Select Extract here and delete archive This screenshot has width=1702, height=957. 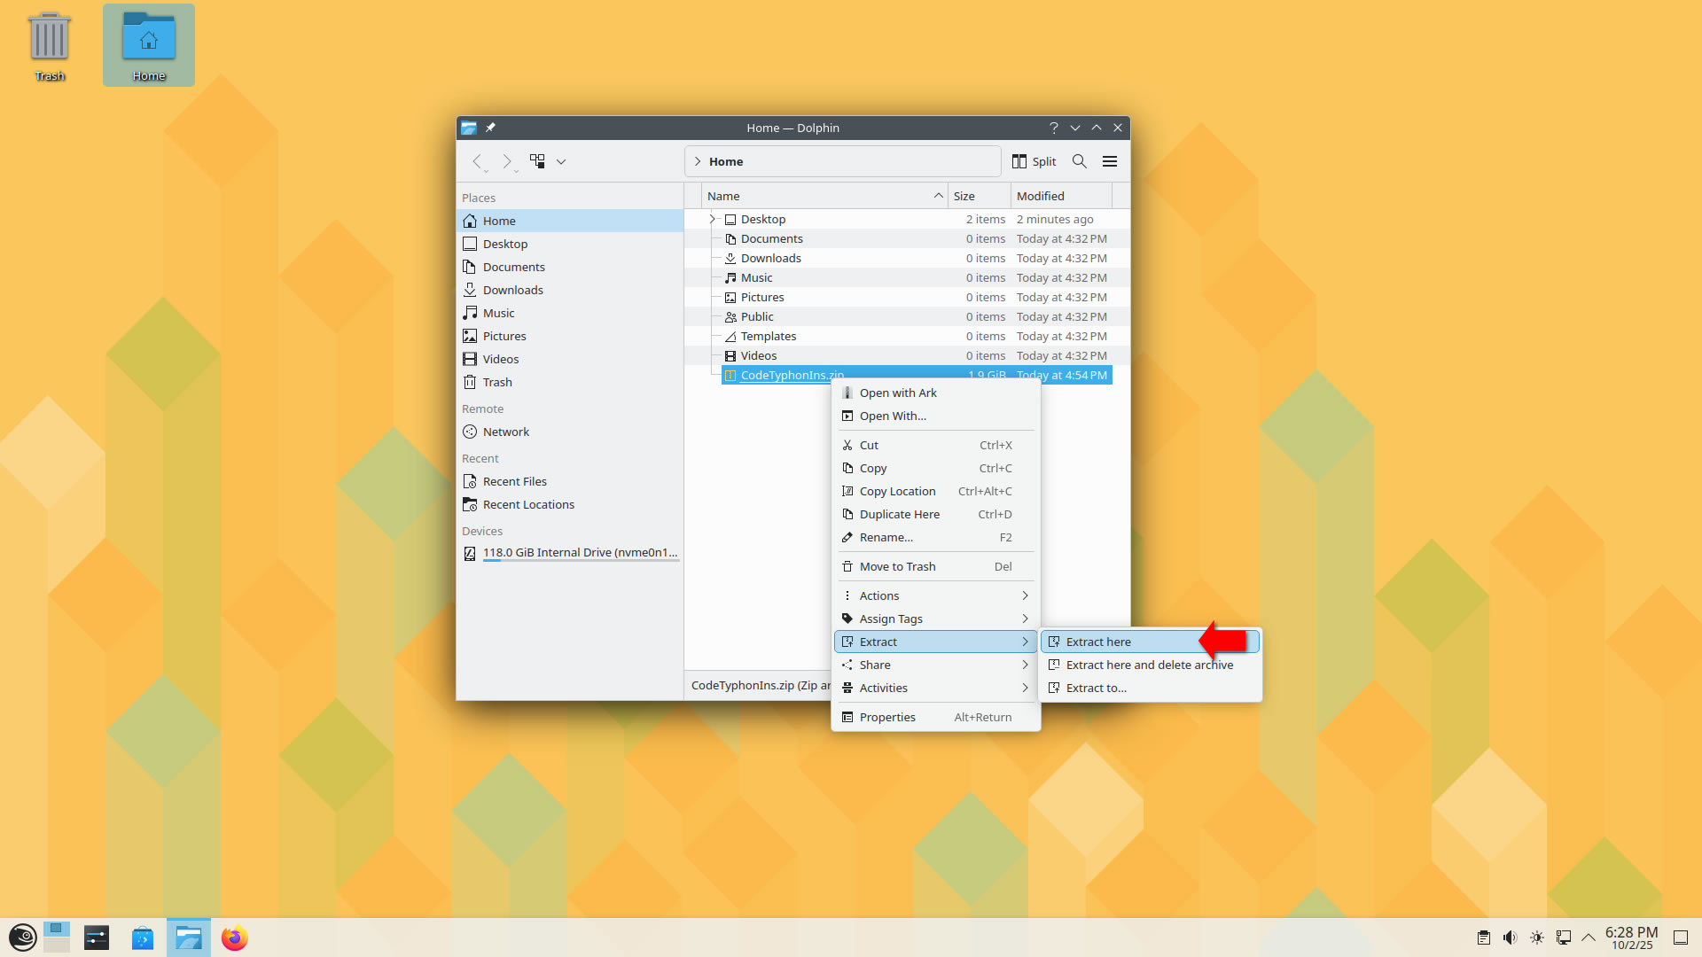coord(1149,665)
